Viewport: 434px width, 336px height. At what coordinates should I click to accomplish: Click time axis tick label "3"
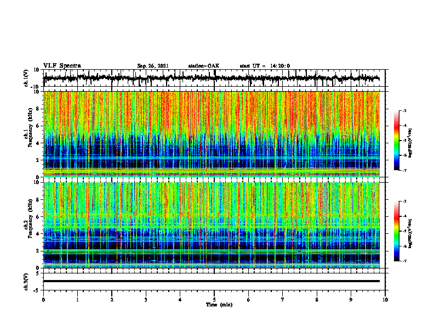(x=146, y=300)
